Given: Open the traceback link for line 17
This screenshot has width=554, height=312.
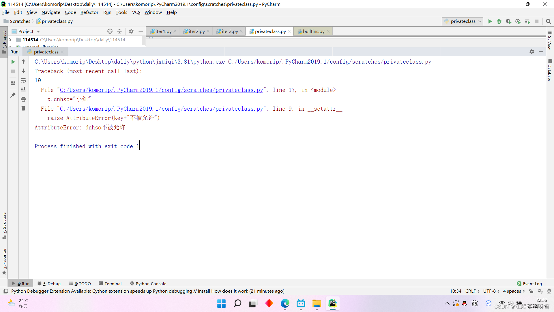Looking at the screenshot, I should click(x=161, y=90).
